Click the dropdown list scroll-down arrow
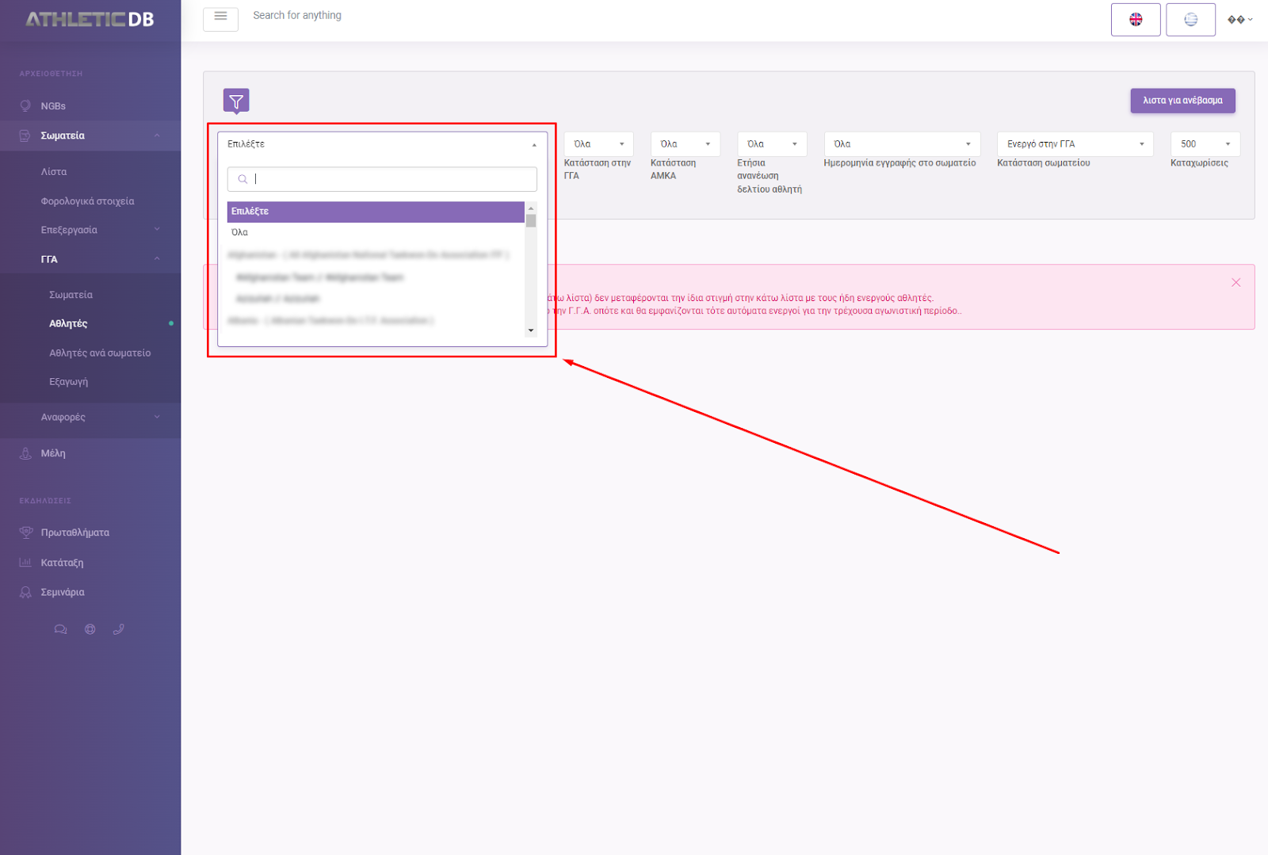The height and width of the screenshot is (855, 1268). [x=531, y=330]
